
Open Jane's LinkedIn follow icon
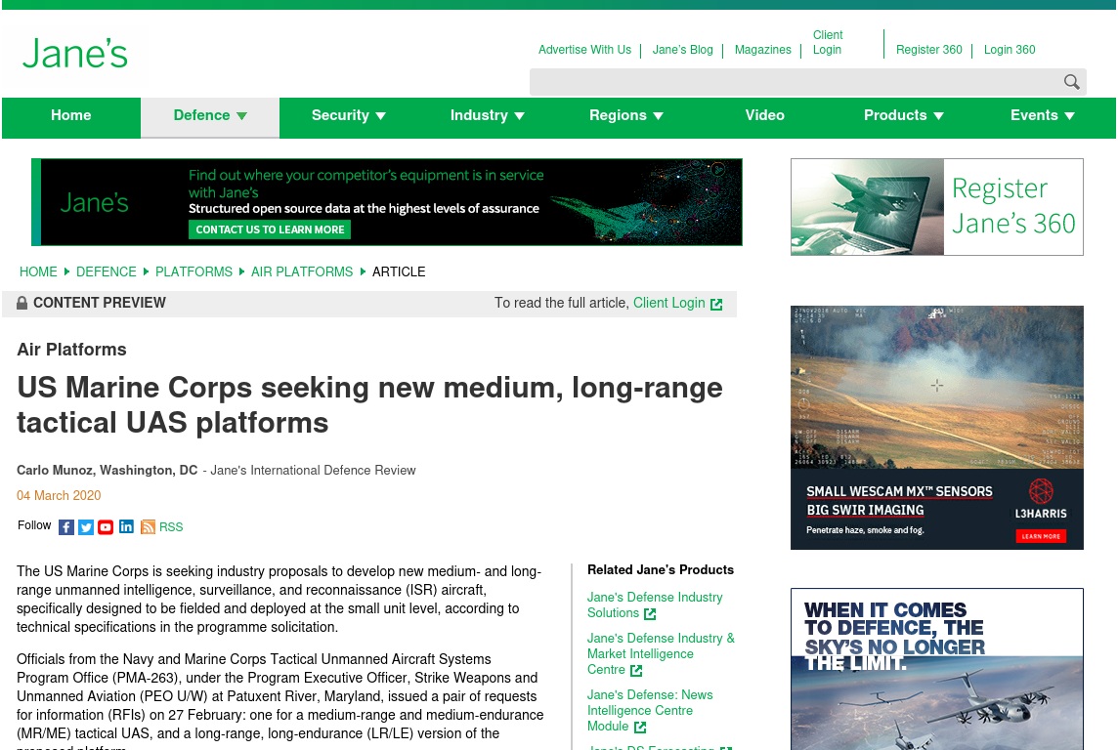126,526
